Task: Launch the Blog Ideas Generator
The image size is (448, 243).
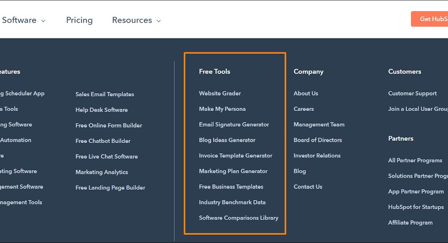Action: pyautogui.click(x=227, y=140)
